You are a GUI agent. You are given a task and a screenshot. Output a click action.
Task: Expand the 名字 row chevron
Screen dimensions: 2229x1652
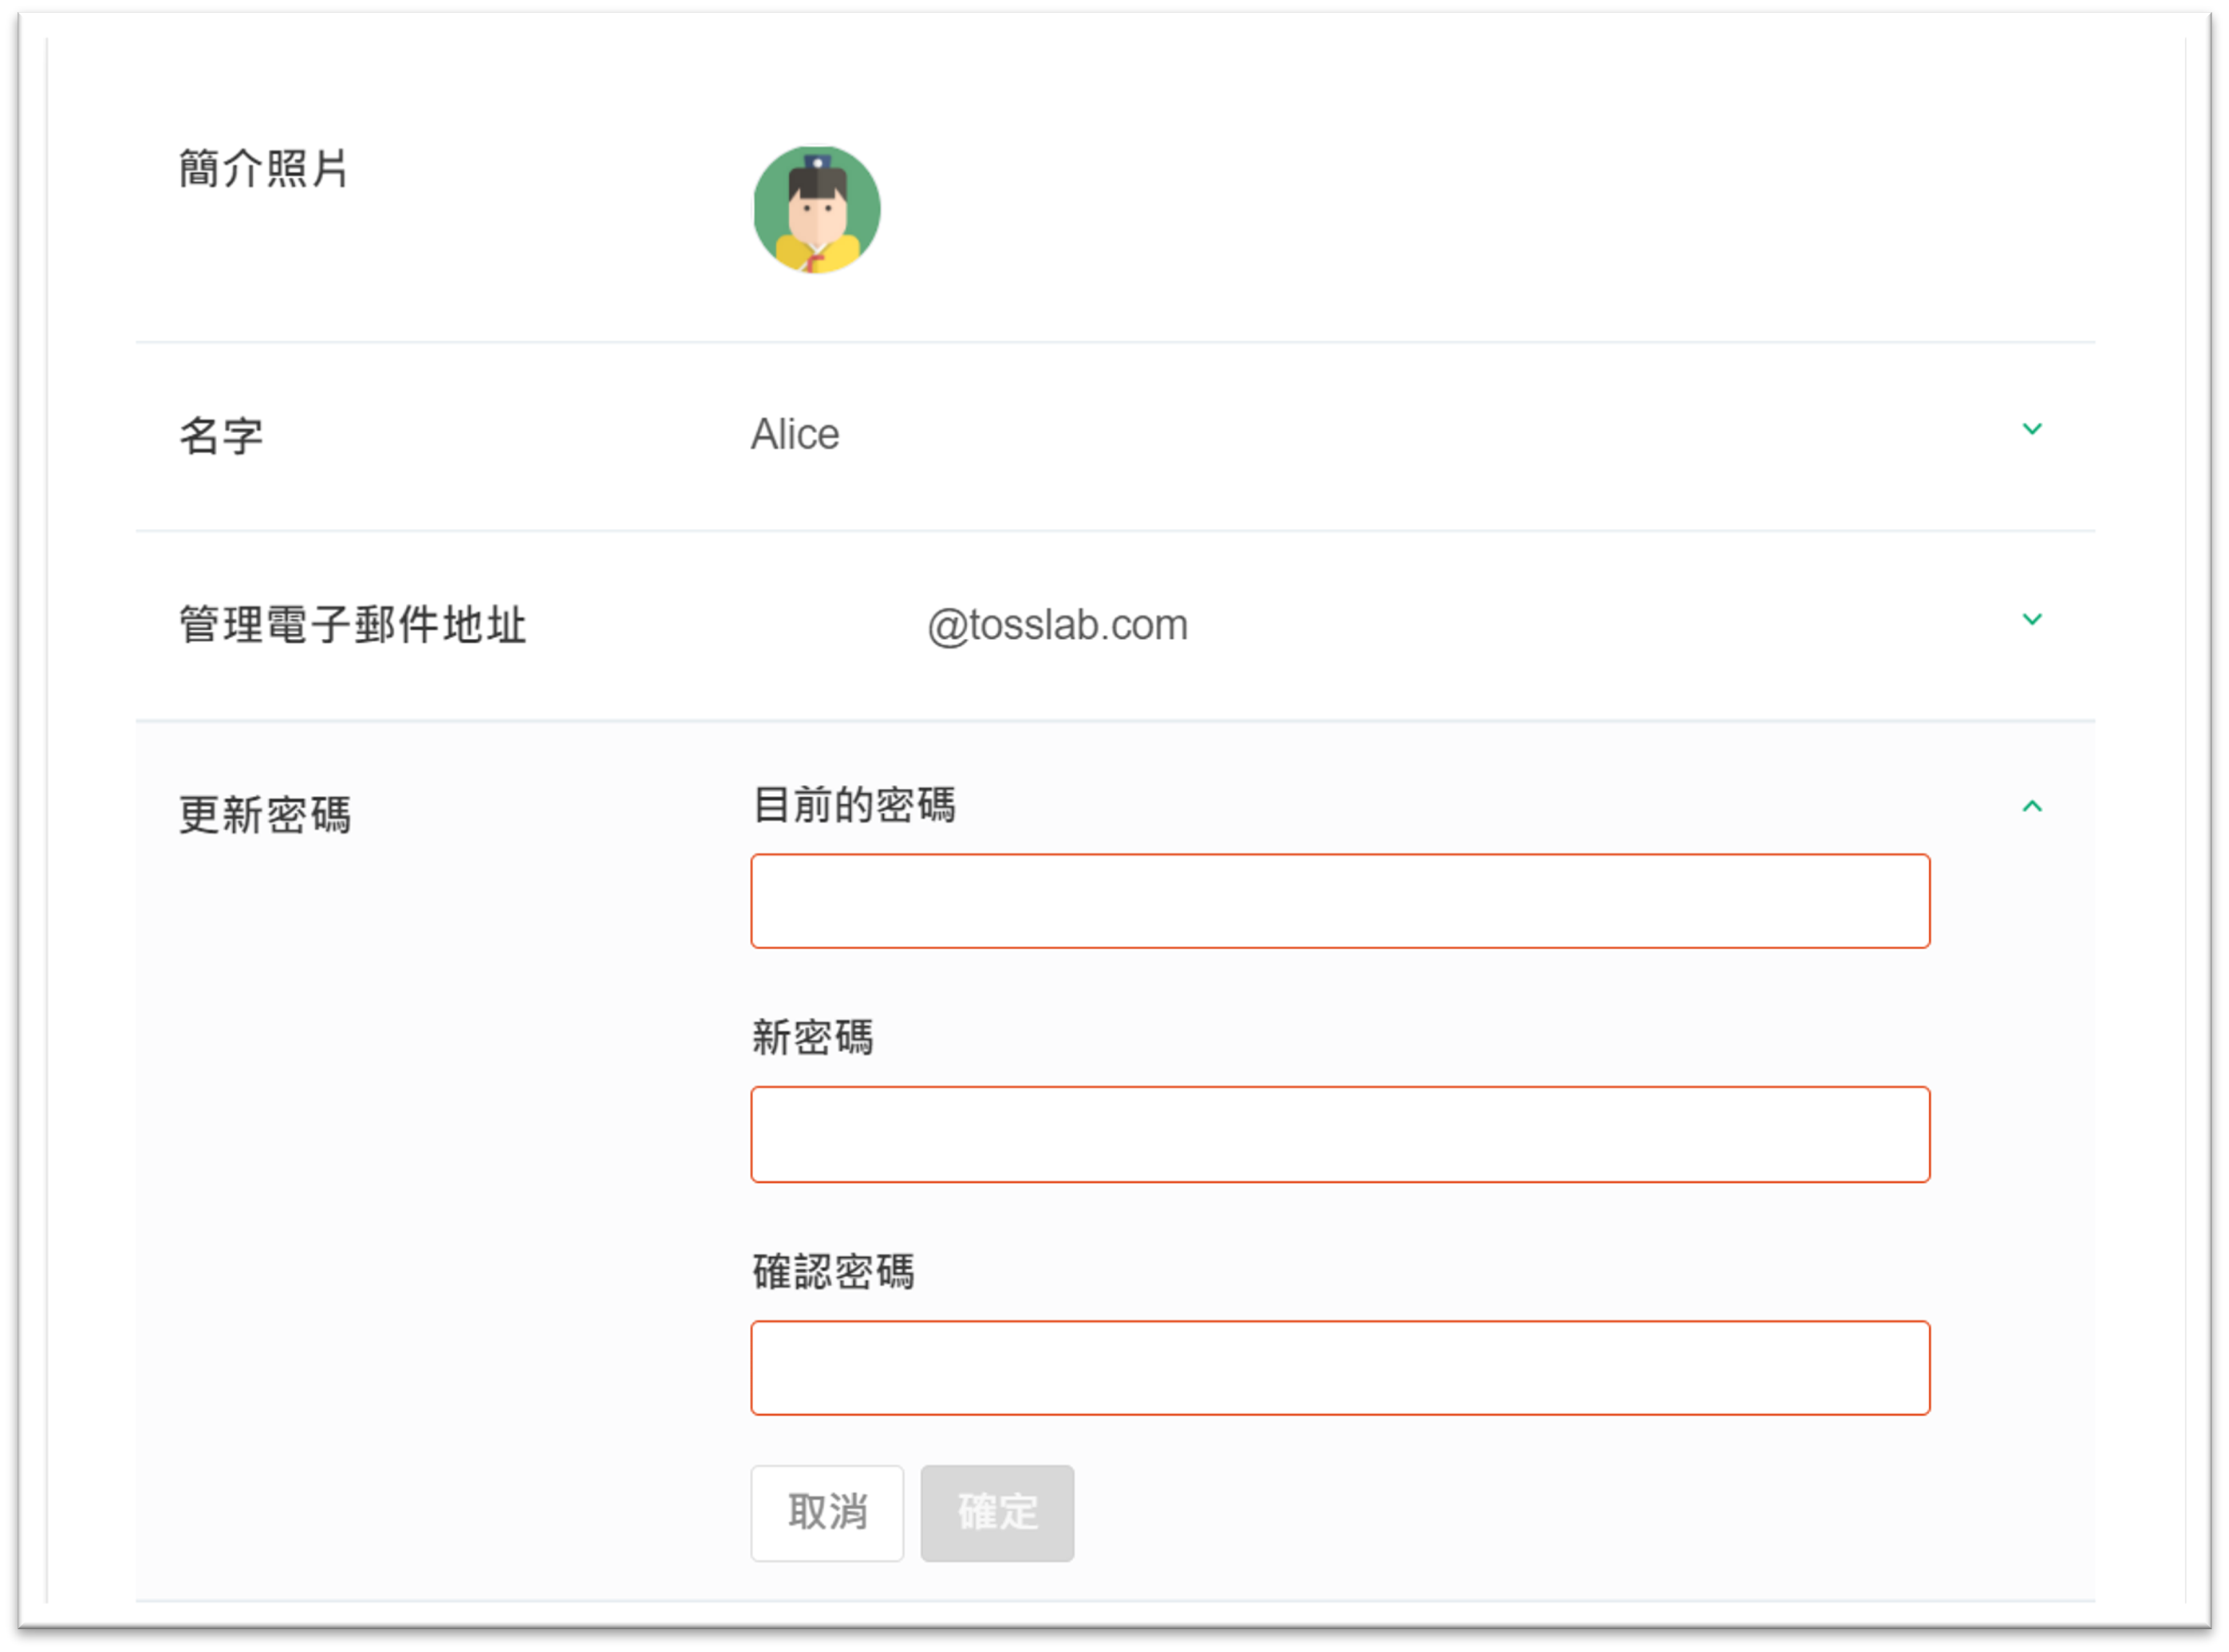pyautogui.click(x=2031, y=429)
